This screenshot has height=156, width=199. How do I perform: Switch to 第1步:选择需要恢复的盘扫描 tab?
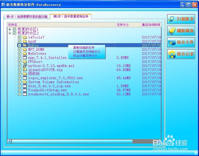tap(27, 17)
